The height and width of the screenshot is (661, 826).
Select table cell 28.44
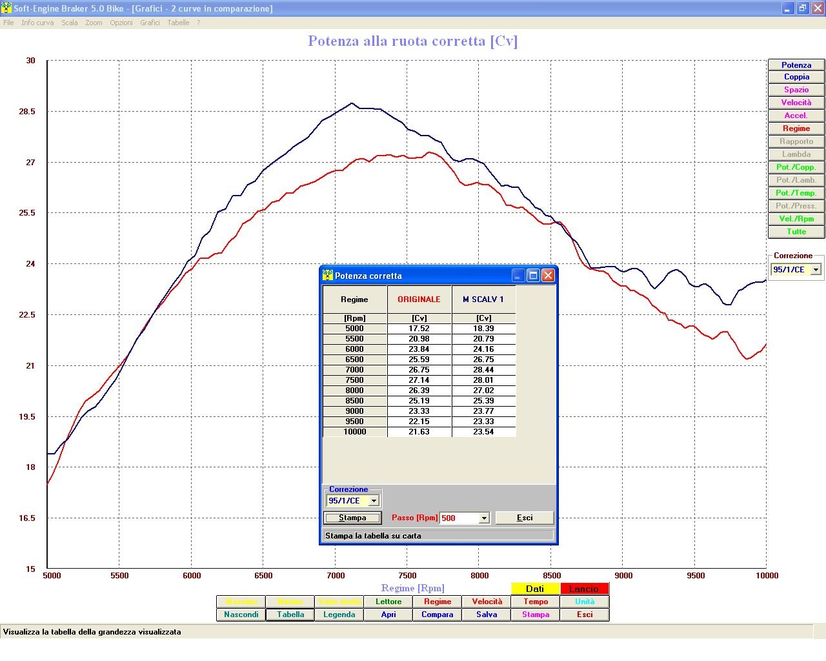[x=483, y=370]
